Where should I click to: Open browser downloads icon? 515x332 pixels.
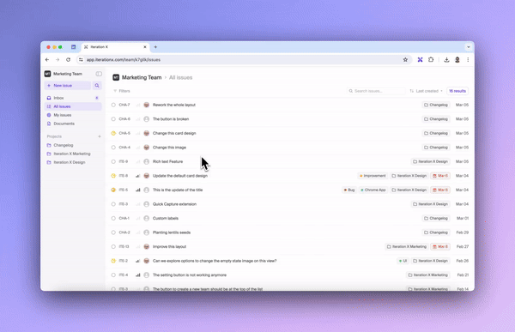coord(446,60)
